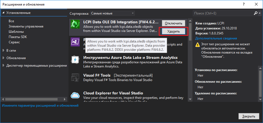Viewport: 263px width, 123px height.
Task: Click Кем создано: LCPI text
Action: point(210,23)
